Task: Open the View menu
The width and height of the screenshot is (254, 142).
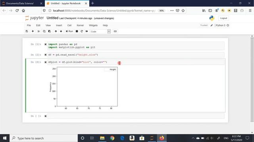Action: [x=48, y=25]
